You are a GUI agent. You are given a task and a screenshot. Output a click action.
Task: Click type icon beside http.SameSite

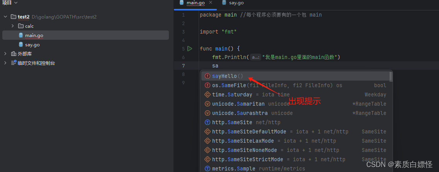click(x=208, y=122)
